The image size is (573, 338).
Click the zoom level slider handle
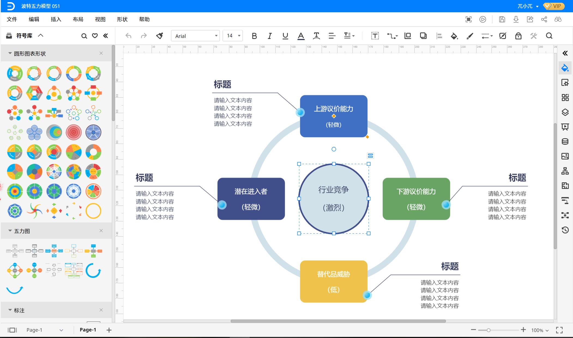click(488, 330)
